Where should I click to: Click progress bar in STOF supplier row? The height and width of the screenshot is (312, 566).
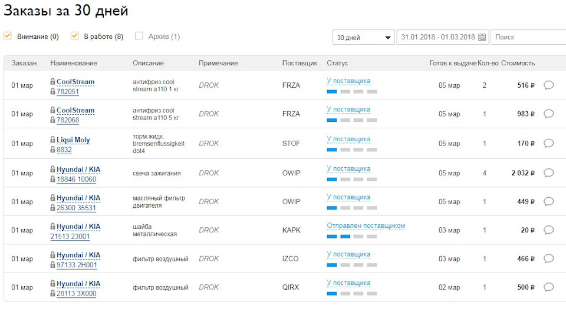point(351,150)
